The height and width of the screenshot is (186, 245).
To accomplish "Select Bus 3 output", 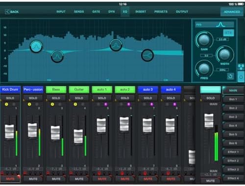I will pos(233,117).
